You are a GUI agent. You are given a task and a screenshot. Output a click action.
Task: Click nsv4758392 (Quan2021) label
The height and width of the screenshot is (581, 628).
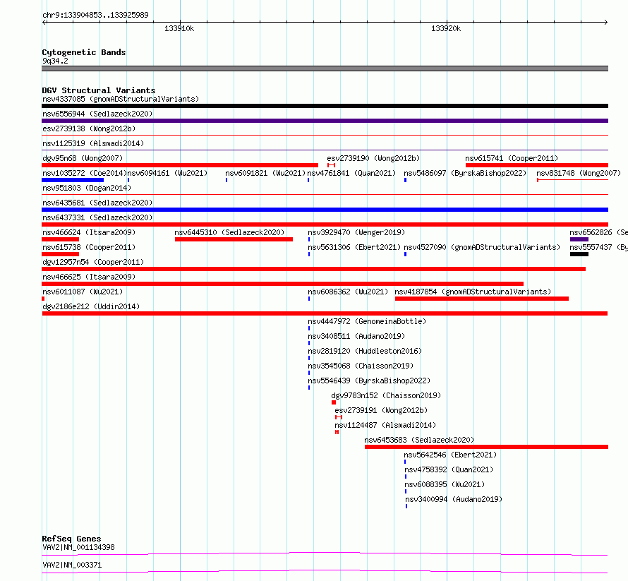(x=449, y=469)
